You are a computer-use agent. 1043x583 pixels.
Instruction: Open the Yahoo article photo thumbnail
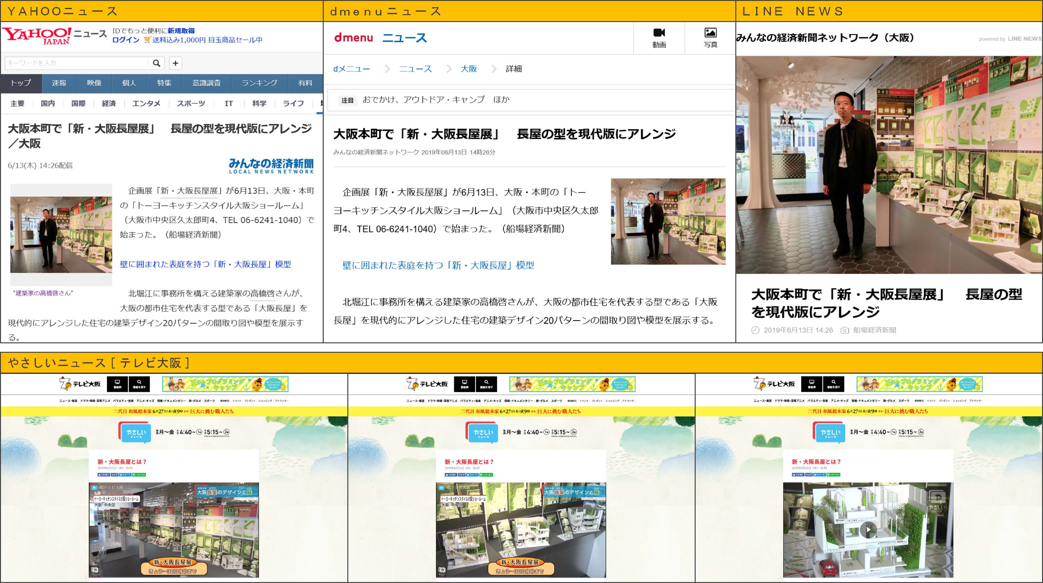(61, 235)
